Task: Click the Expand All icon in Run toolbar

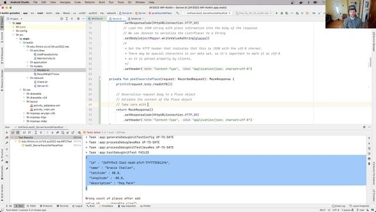Action: point(35,132)
